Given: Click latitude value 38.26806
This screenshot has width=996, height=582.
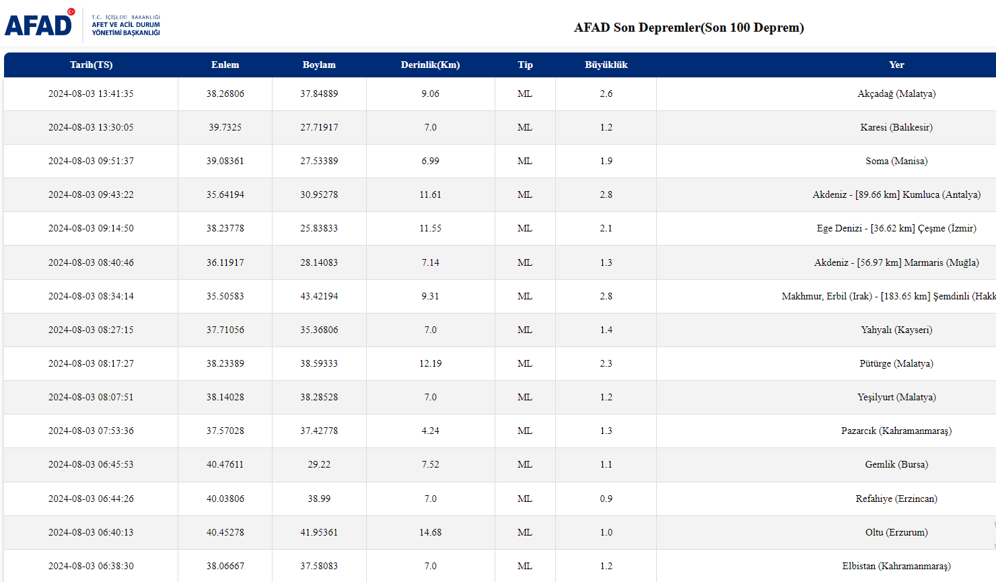Looking at the screenshot, I should pyautogui.click(x=225, y=94).
